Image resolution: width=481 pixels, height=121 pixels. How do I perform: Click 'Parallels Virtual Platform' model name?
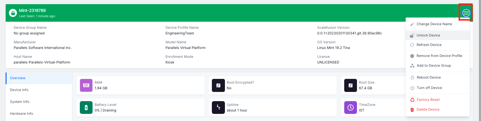point(185,48)
